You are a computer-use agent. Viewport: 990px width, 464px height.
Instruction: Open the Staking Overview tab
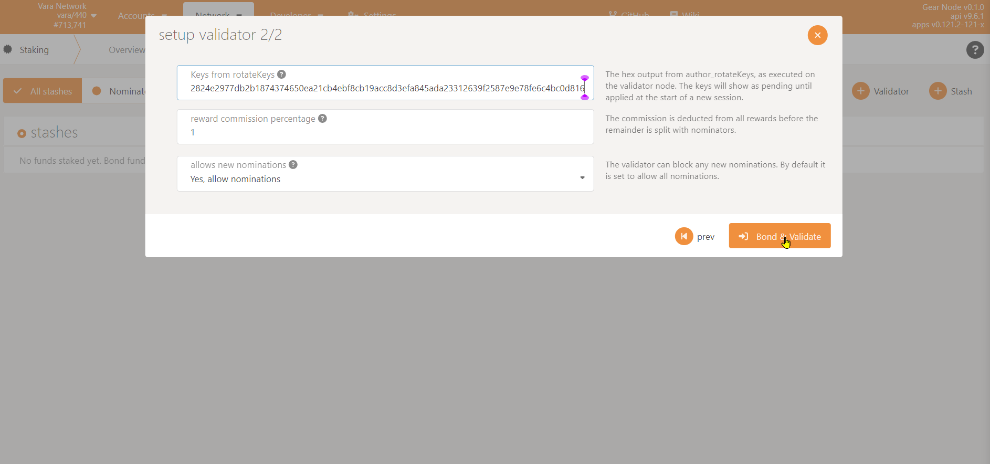pos(127,50)
